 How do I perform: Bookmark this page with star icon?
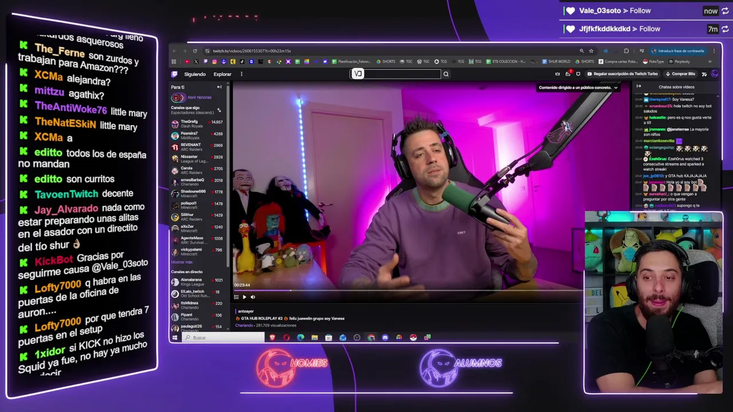[591, 51]
